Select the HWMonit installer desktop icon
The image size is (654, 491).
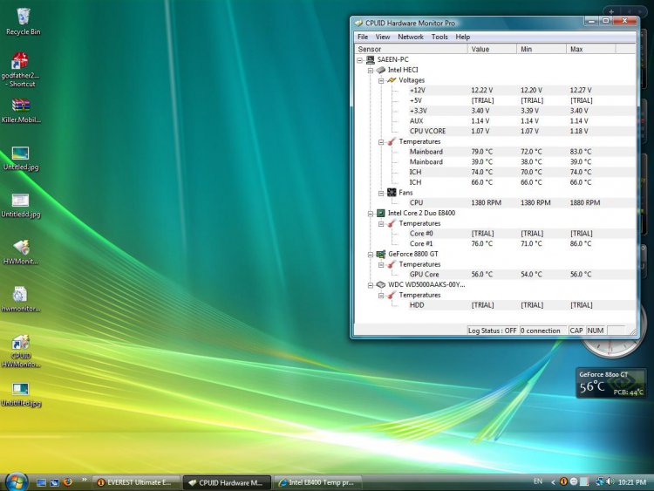[x=21, y=253]
